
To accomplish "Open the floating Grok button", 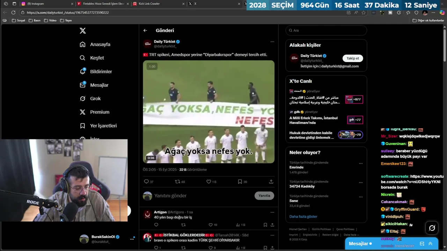I will click(432, 228).
